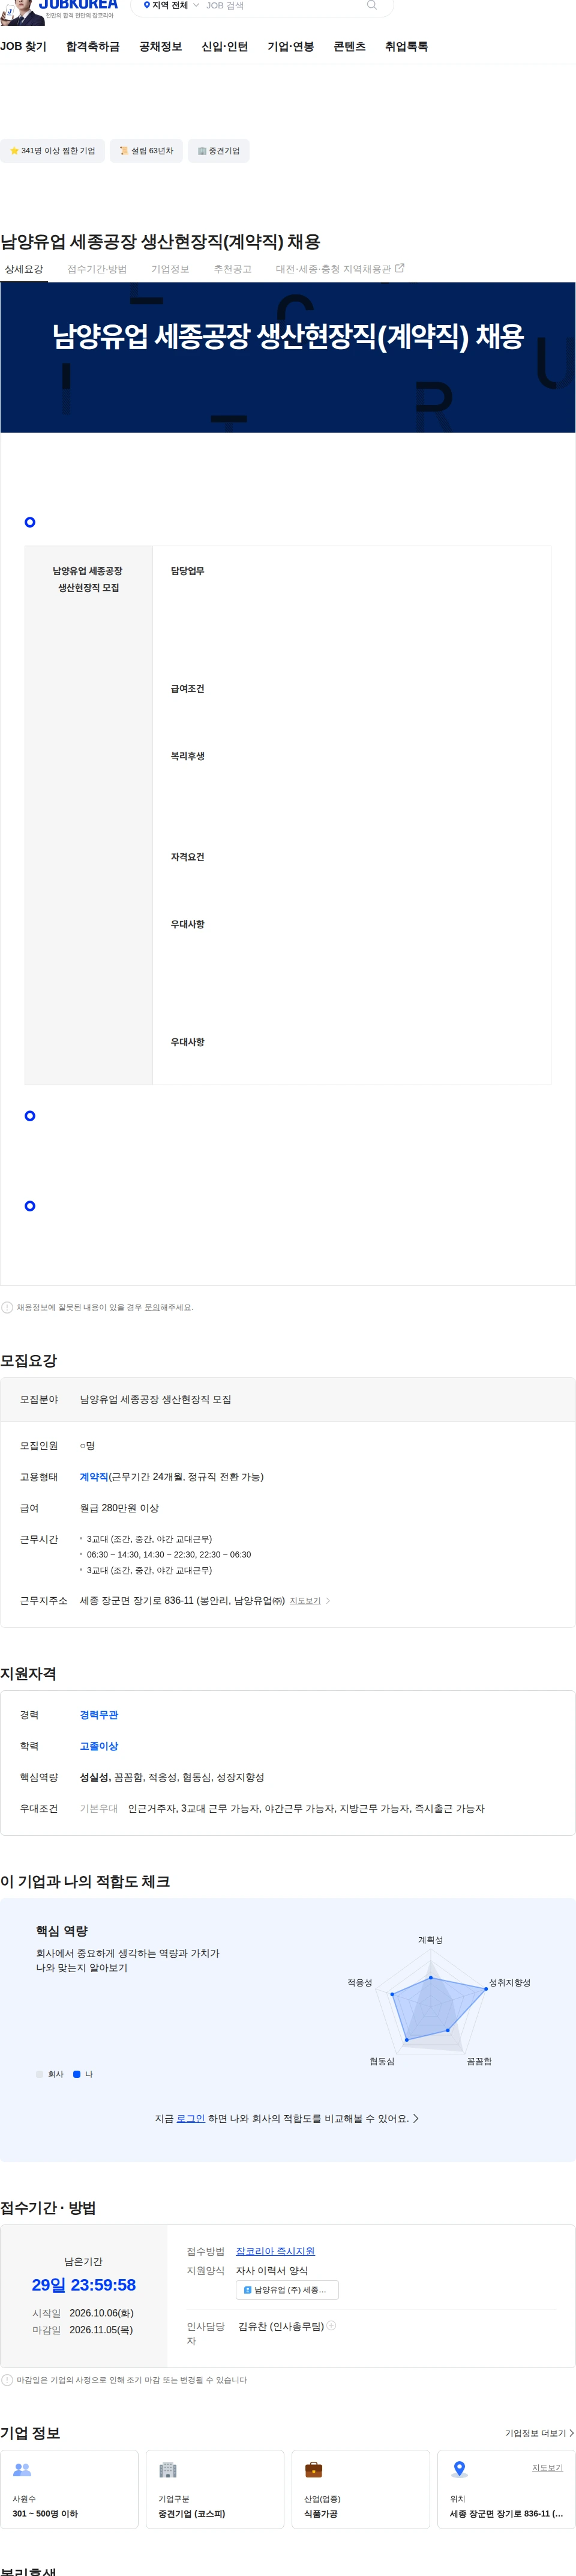The width and height of the screenshot is (576, 2576).
Task: Click the 29일 remaining time countdown
Action: (x=84, y=2285)
